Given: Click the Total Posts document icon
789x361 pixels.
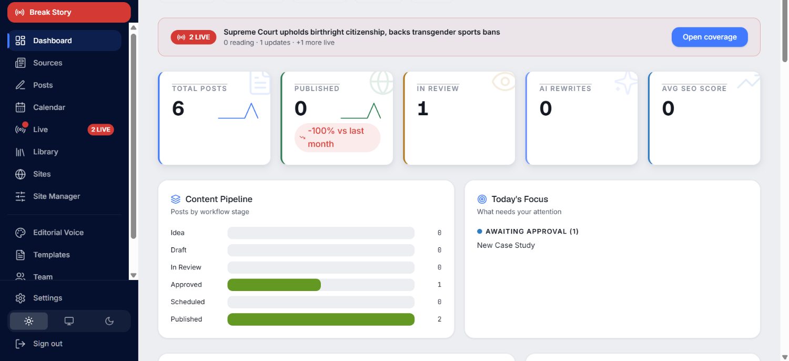Looking at the screenshot, I should (260, 83).
